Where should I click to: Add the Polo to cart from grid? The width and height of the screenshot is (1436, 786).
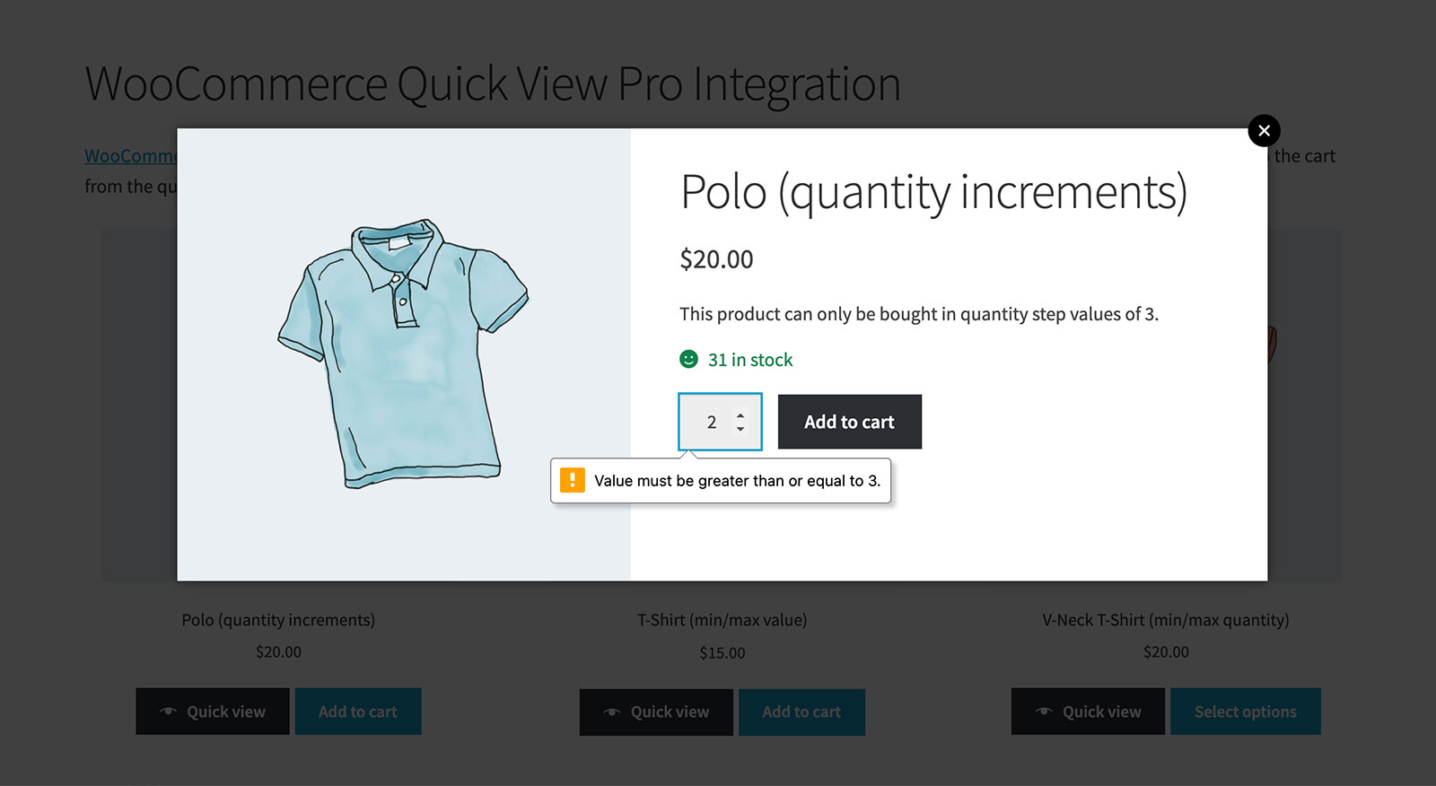(x=357, y=712)
